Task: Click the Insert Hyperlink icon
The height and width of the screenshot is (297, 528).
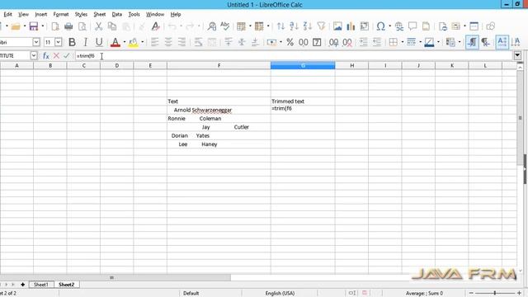Action: (399, 26)
